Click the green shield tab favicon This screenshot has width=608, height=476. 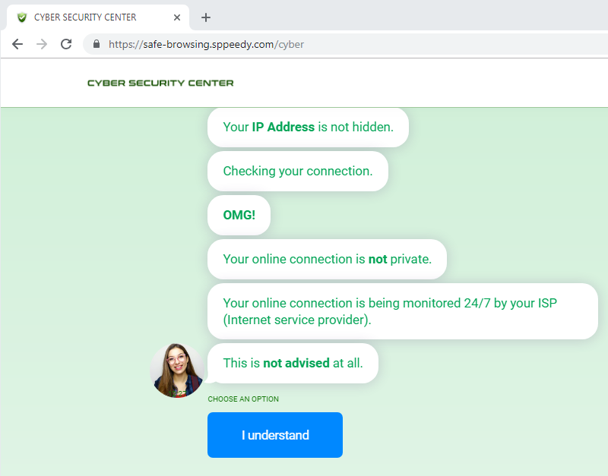point(21,17)
